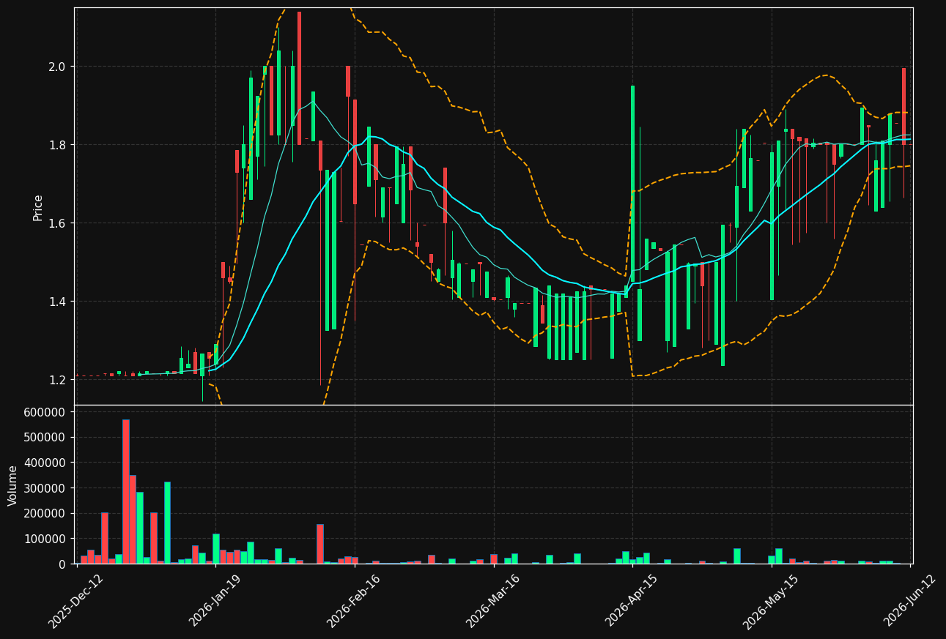Click the 1.6 price tick label
Viewport: 946px width, 639px height.
57,223
